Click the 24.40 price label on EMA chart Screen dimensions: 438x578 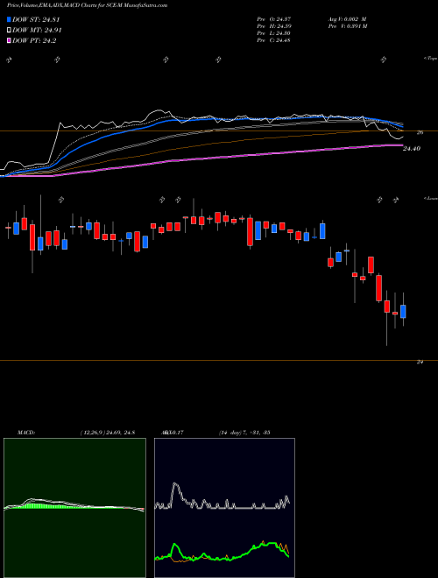coord(412,149)
